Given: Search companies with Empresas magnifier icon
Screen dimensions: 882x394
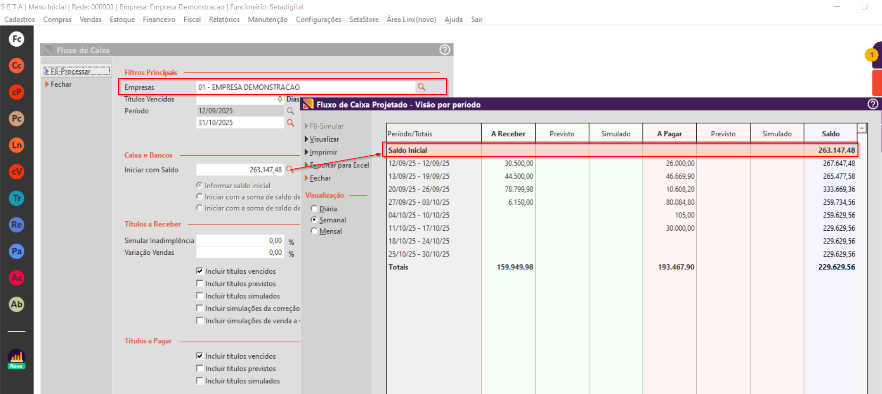Looking at the screenshot, I should [x=421, y=87].
